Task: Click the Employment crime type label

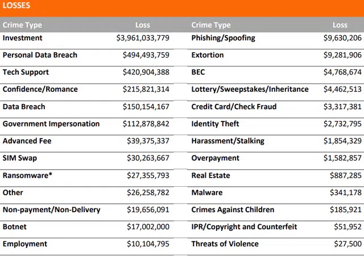Action: point(25,244)
